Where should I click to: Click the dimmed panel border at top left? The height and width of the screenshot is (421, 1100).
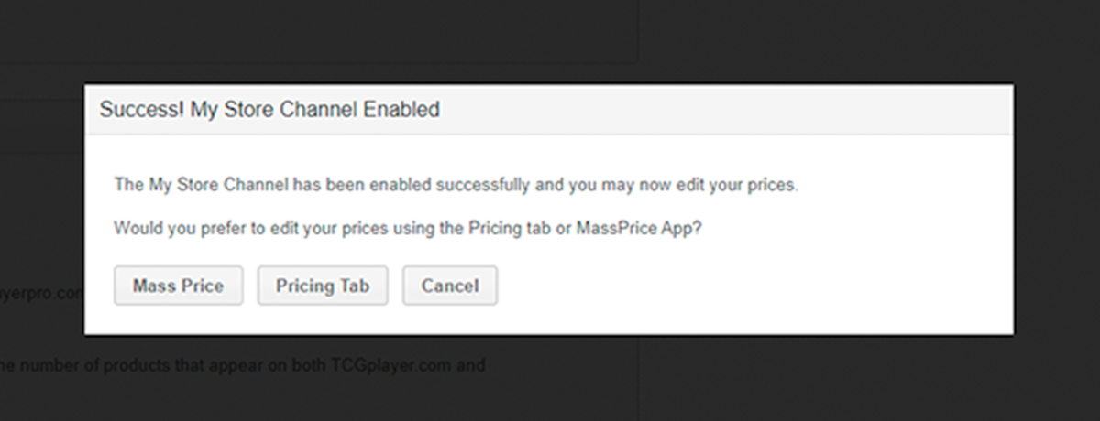click(x=319, y=63)
